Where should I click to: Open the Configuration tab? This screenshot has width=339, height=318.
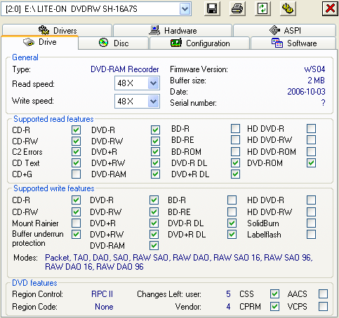coord(199,43)
